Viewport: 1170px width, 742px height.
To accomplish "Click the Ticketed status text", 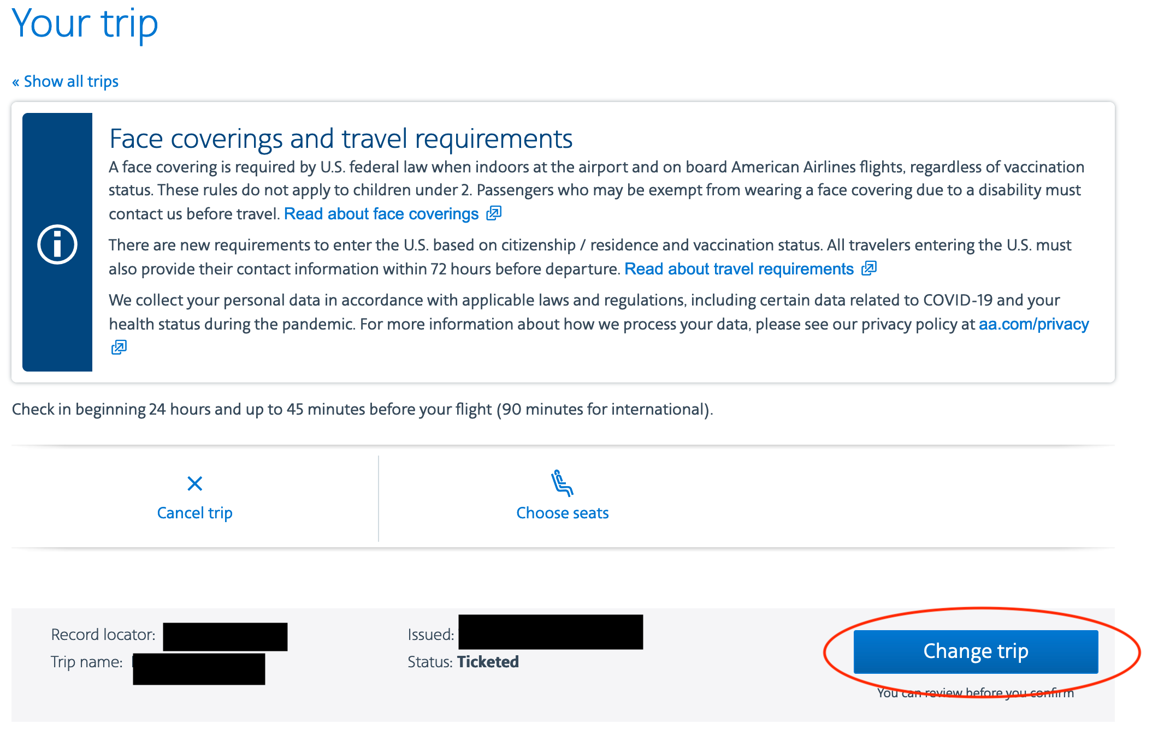I will pos(488,662).
